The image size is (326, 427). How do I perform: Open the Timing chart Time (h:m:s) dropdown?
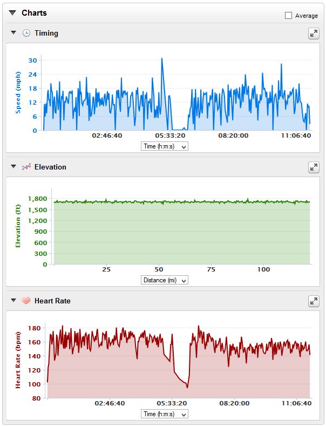pyautogui.click(x=165, y=146)
